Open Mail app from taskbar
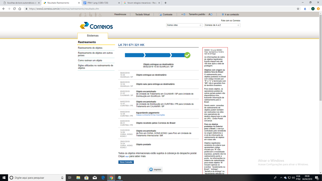The height and width of the screenshot is (181, 322). [95, 177]
